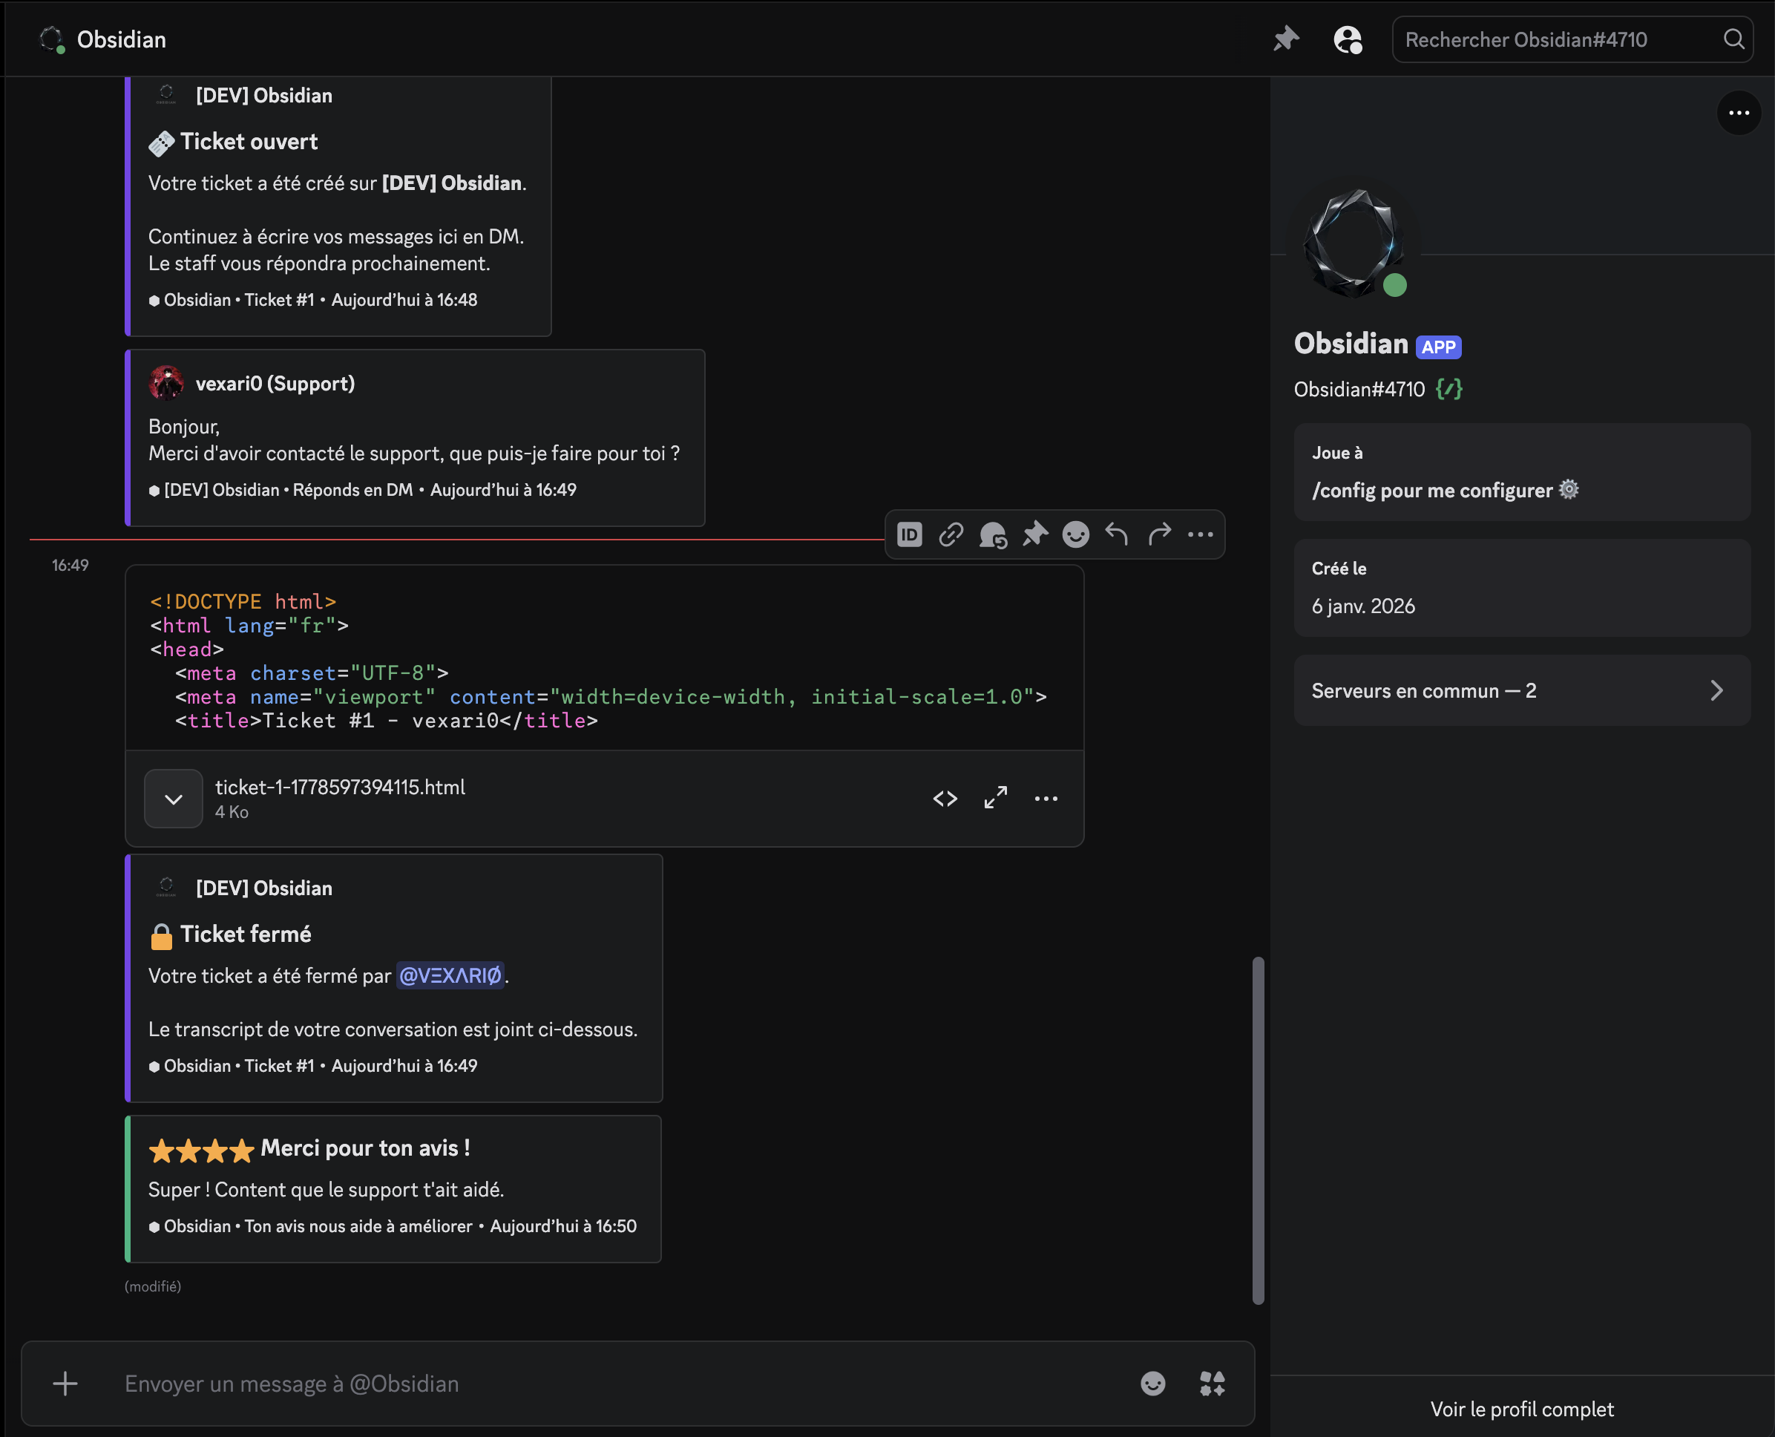Click the "Ticket fermé" embed title
The height and width of the screenshot is (1437, 1775).
(246, 934)
